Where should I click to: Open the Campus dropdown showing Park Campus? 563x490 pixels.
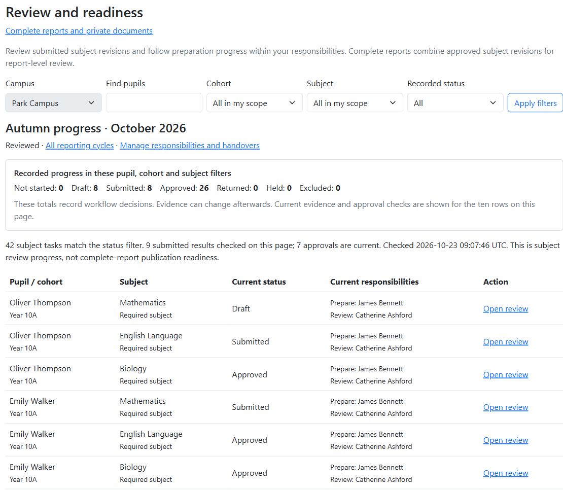tap(53, 103)
